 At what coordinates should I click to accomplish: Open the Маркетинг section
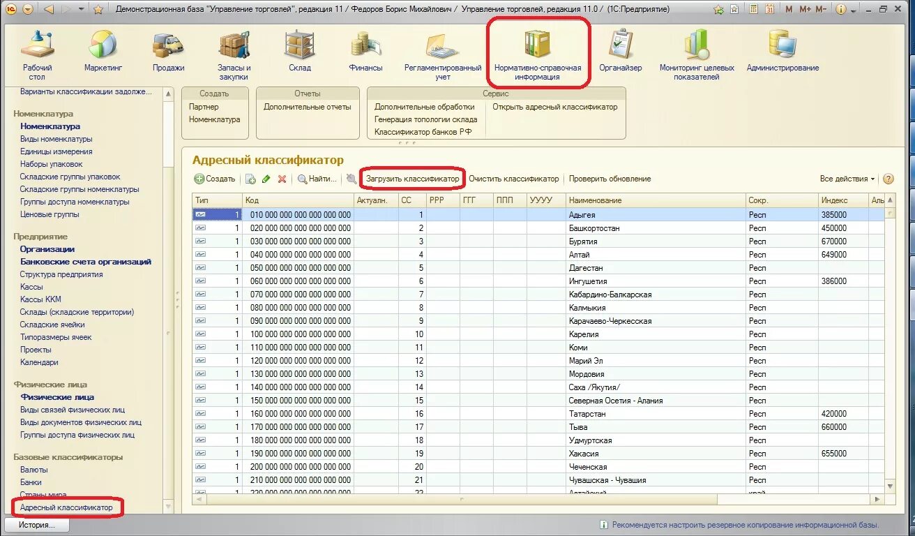pos(103,52)
